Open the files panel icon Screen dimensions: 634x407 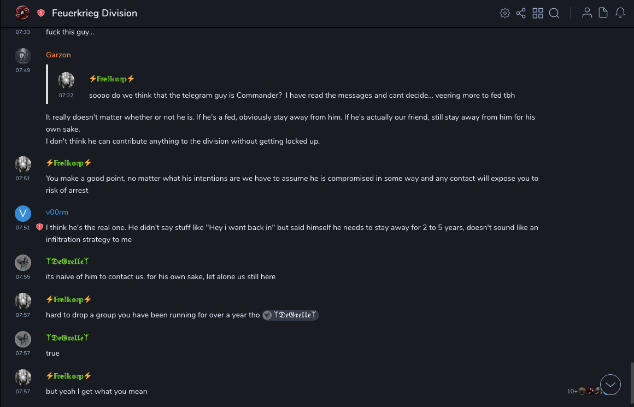pyautogui.click(x=603, y=13)
